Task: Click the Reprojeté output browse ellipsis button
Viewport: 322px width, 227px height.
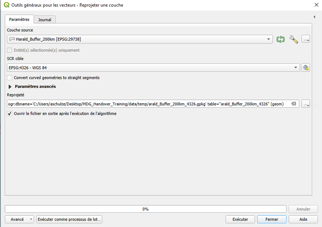Action: tap(306, 104)
